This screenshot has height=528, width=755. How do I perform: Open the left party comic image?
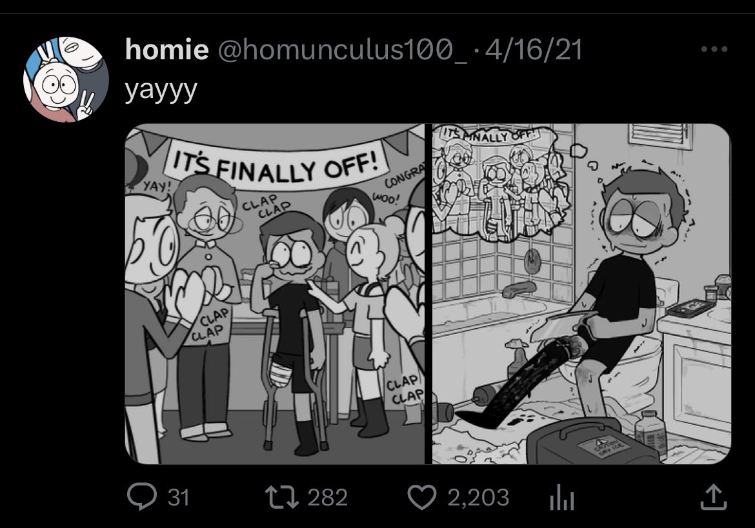[275, 294]
